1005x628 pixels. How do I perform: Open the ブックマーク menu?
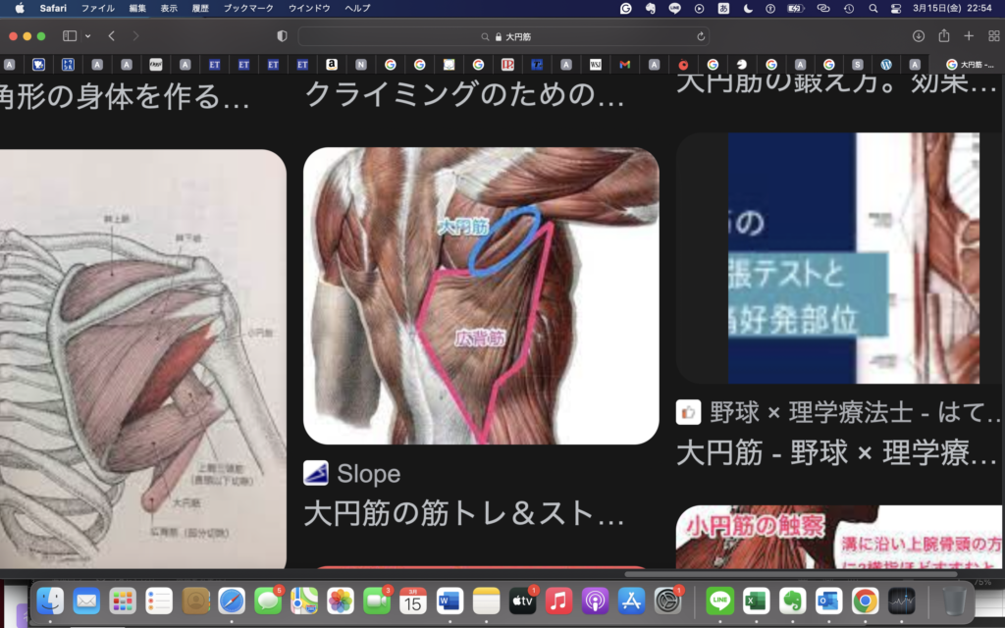pyautogui.click(x=249, y=8)
